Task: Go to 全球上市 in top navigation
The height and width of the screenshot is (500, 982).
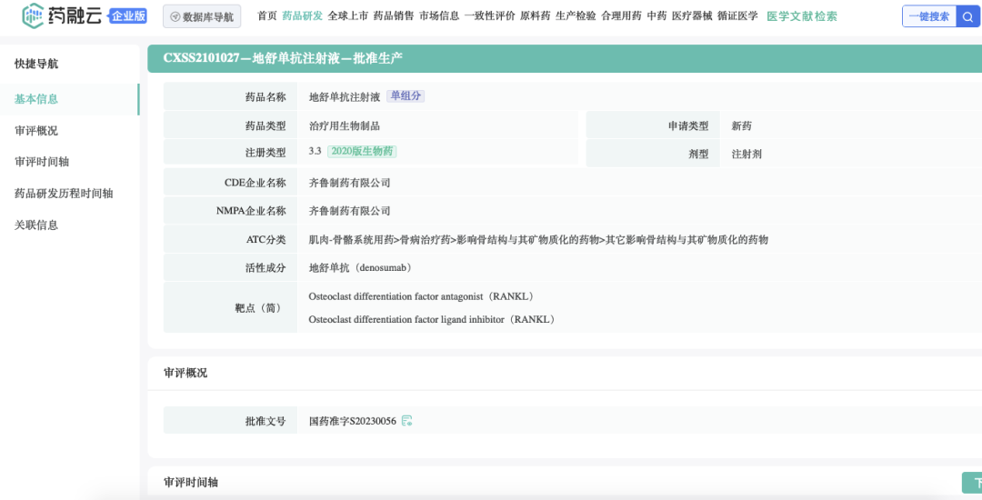Action: point(347,16)
